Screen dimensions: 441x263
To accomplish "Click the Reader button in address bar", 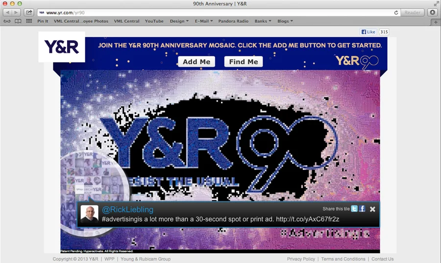I will click(412, 12).
